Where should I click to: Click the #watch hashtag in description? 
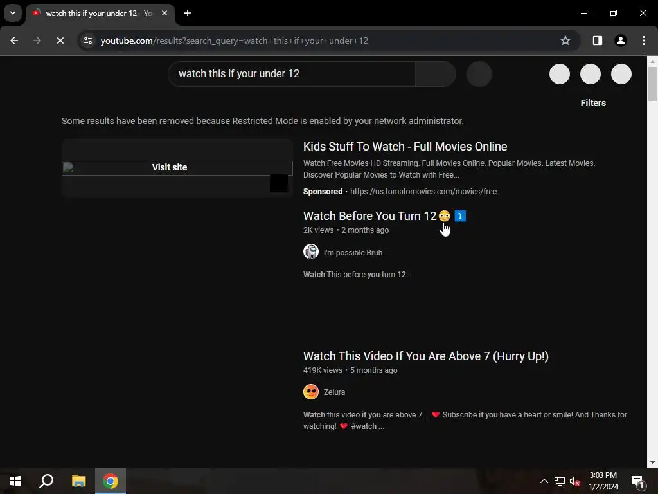pyautogui.click(x=364, y=426)
